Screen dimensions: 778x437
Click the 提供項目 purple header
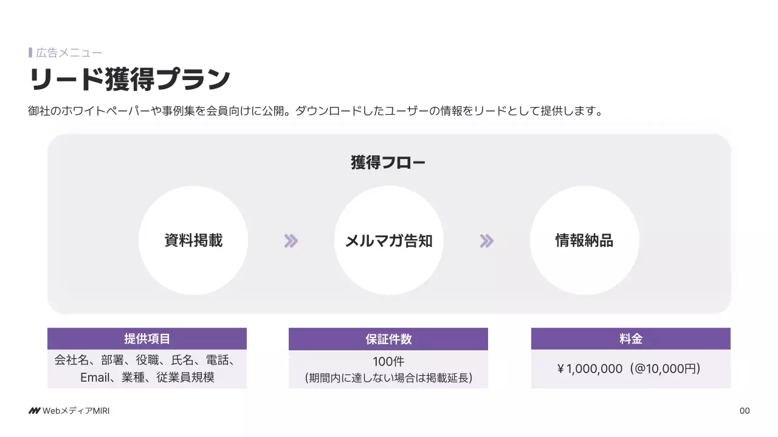click(x=147, y=339)
